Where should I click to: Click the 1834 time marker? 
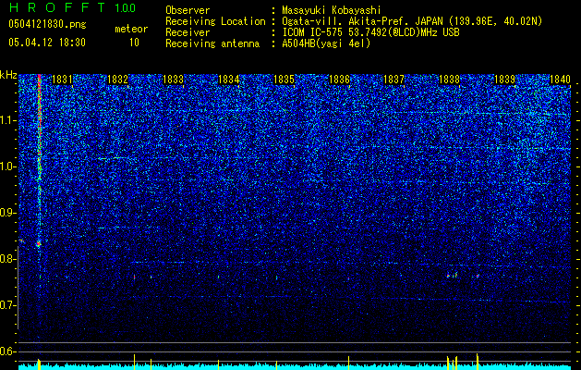[x=229, y=80]
